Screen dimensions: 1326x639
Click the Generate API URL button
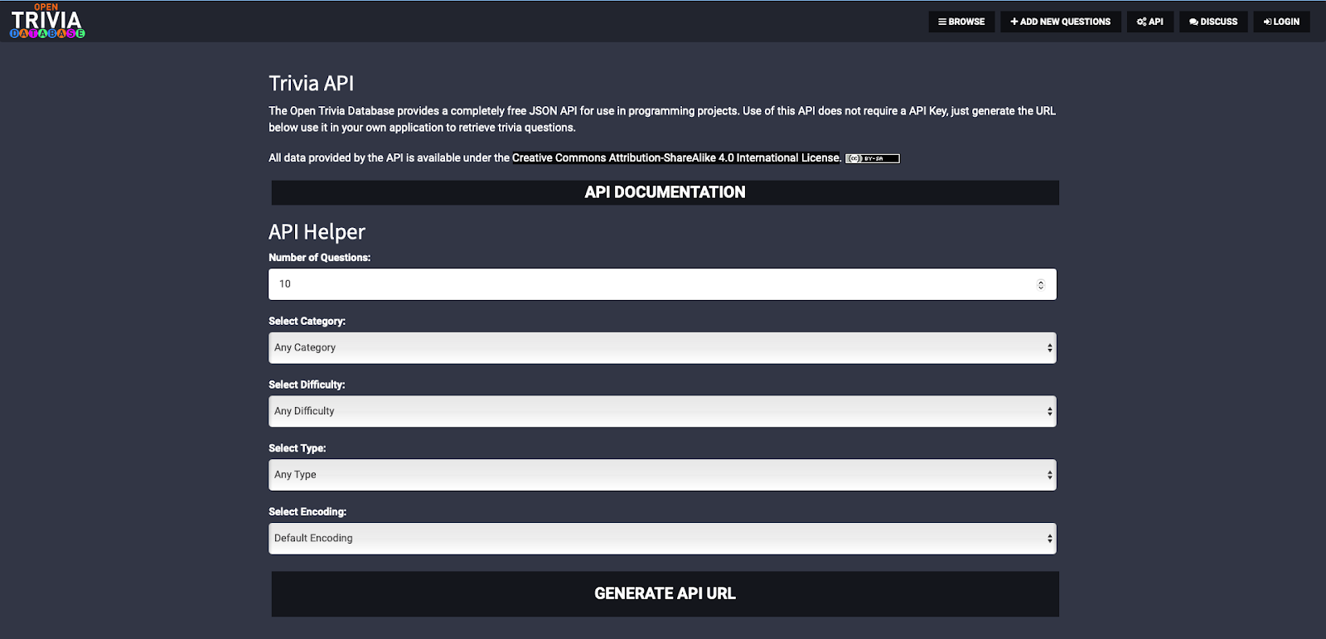(x=665, y=593)
